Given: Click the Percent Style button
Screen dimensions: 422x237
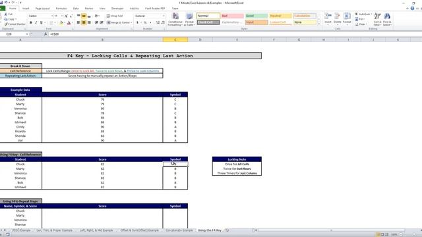Looking at the screenshot, I should point(145,22).
